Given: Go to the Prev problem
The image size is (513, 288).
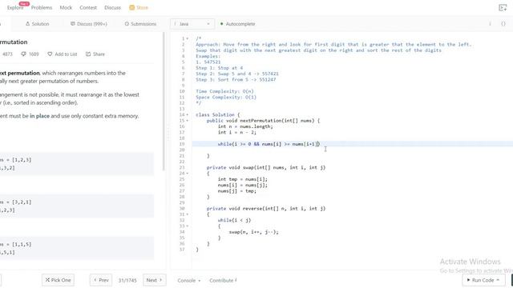Looking at the screenshot, I should point(101,280).
